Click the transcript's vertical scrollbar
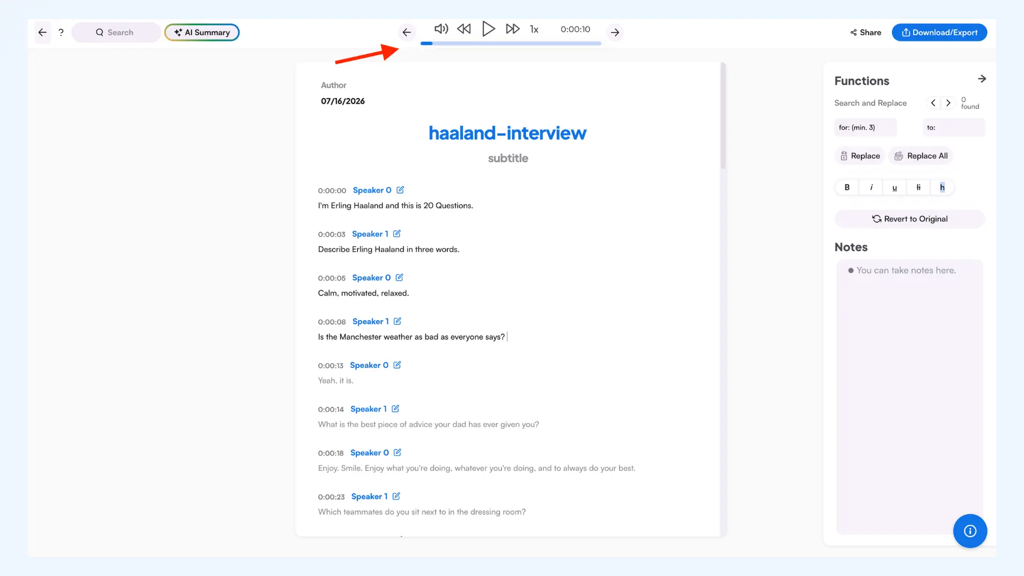Screen dimensions: 1024x576 point(723,116)
